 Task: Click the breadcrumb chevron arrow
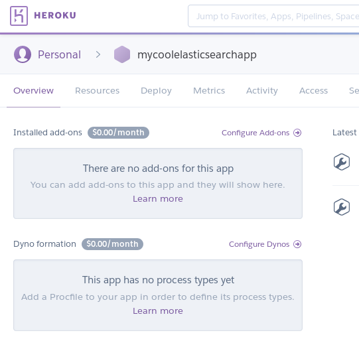pos(98,54)
